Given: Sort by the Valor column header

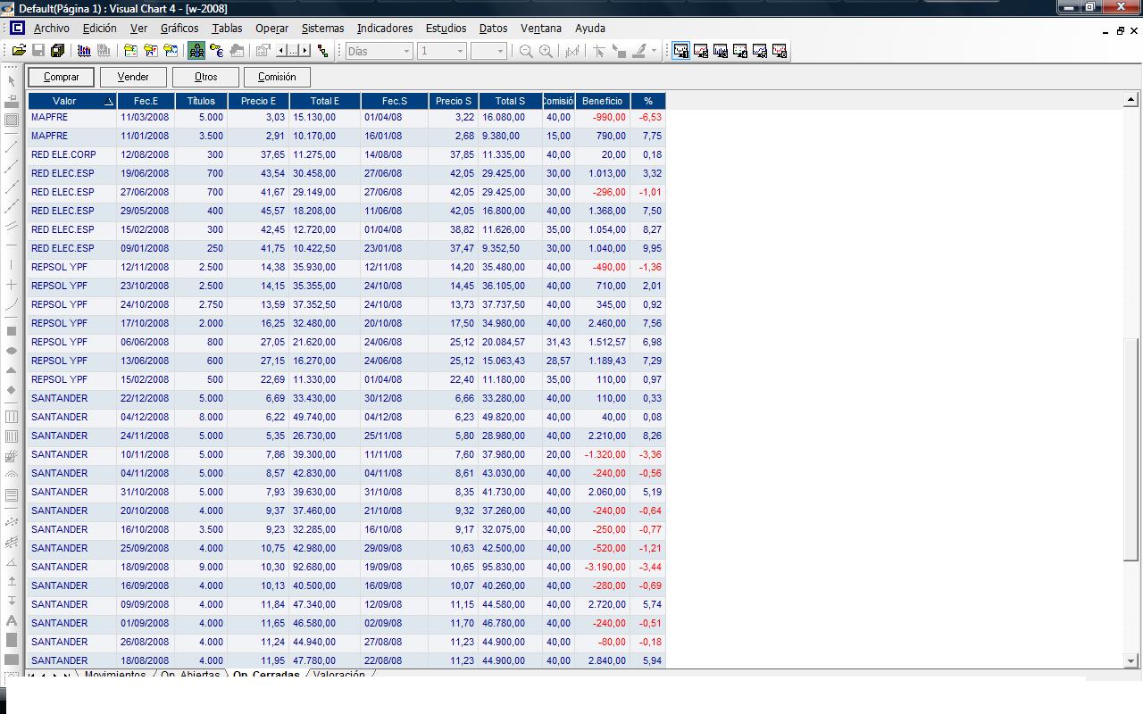Looking at the screenshot, I should (73, 101).
